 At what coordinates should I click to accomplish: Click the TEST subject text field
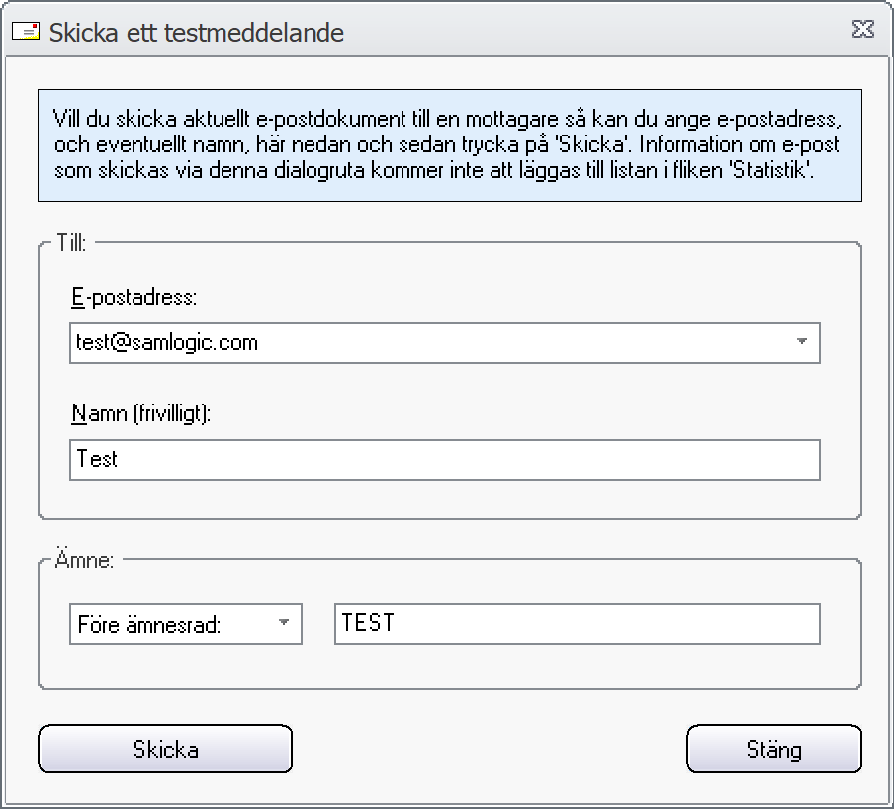(577, 624)
